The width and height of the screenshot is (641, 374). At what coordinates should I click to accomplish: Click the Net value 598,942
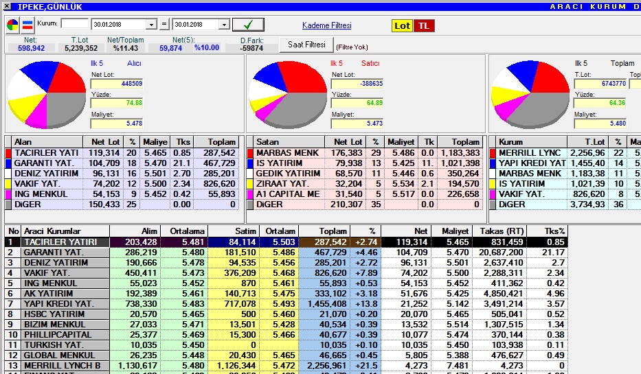[x=31, y=48]
